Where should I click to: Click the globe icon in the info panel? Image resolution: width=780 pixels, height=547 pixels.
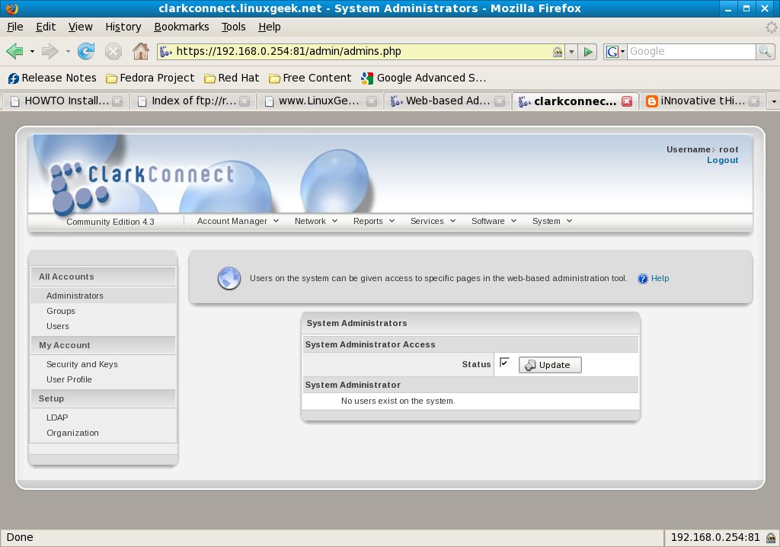(x=229, y=278)
